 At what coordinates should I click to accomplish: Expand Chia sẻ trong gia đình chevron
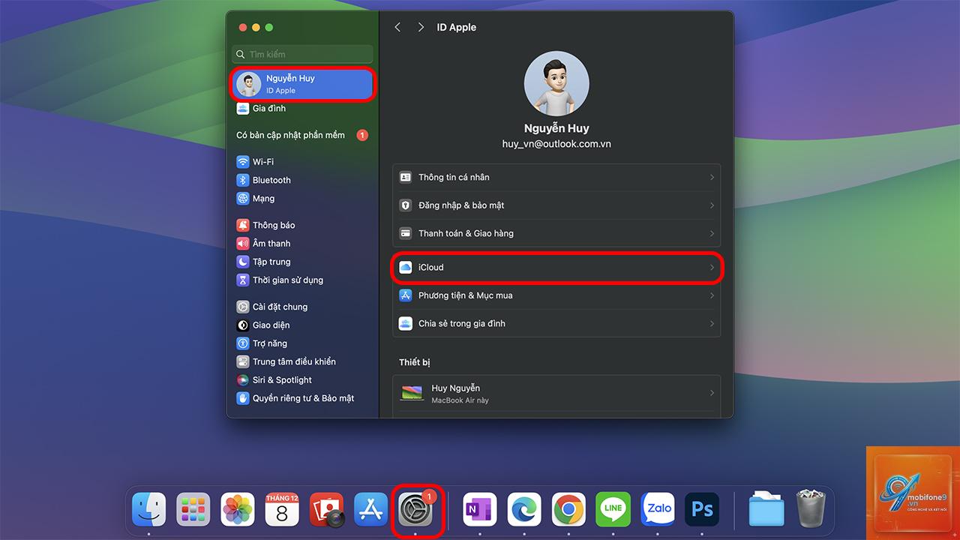click(x=712, y=324)
